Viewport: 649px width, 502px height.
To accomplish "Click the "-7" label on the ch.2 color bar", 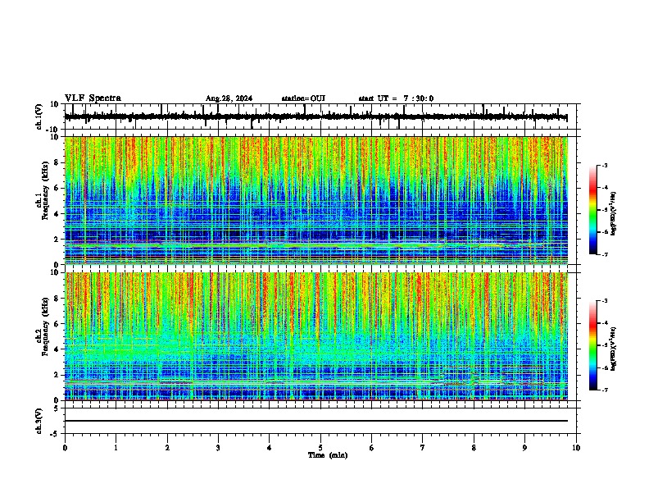I will (x=604, y=390).
